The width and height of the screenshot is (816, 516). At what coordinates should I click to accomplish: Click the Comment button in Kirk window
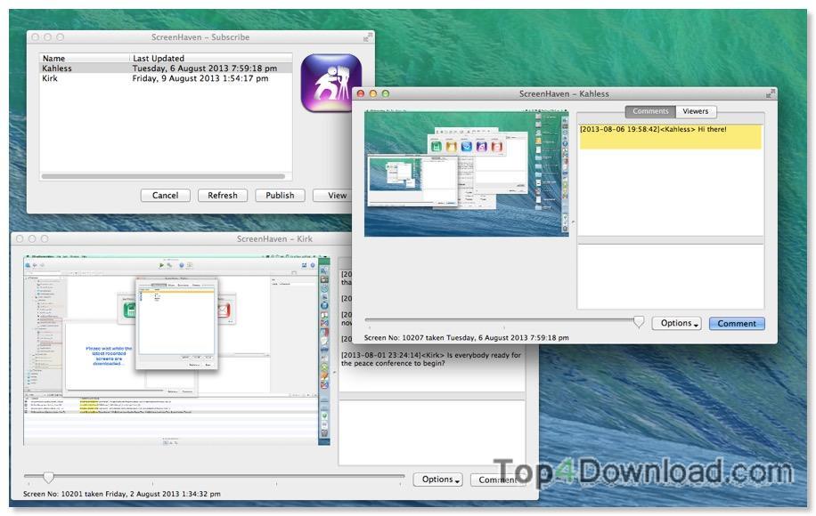click(x=496, y=480)
